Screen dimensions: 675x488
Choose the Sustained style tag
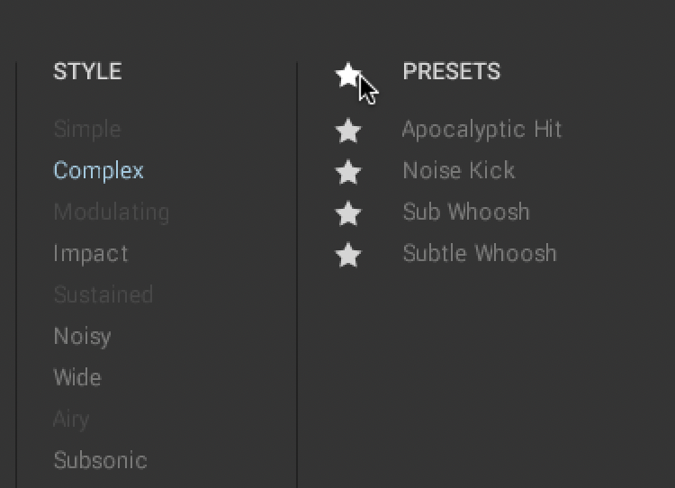click(103, 294)
